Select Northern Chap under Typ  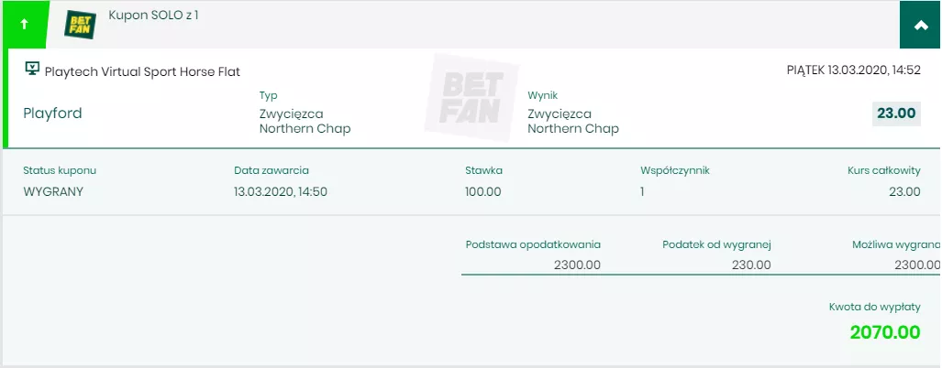[x=305, y=129]
